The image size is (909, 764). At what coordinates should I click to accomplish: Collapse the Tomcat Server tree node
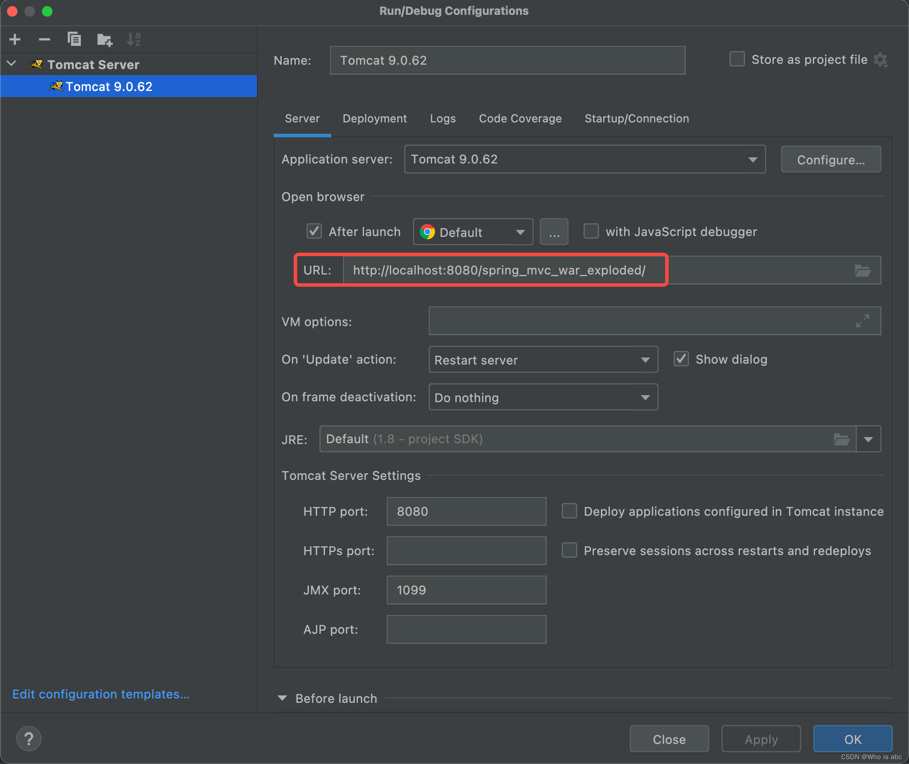point(12,64)
